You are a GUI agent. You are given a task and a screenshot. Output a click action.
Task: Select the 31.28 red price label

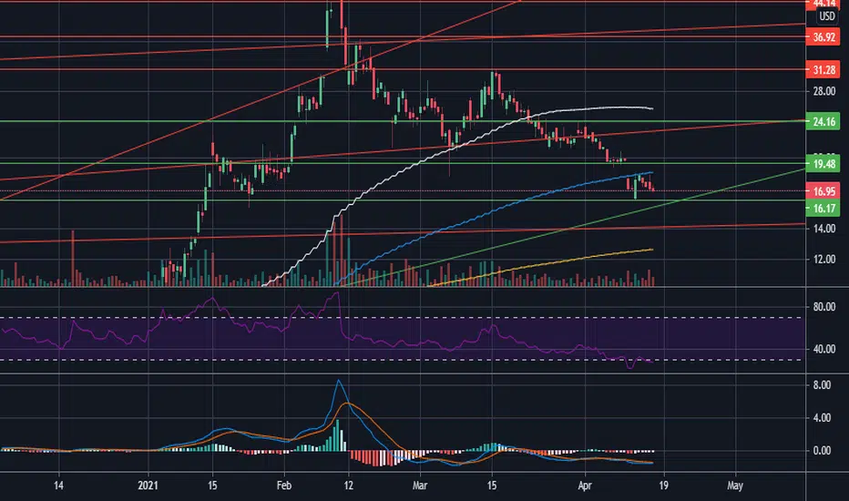(x=823, y=70)
